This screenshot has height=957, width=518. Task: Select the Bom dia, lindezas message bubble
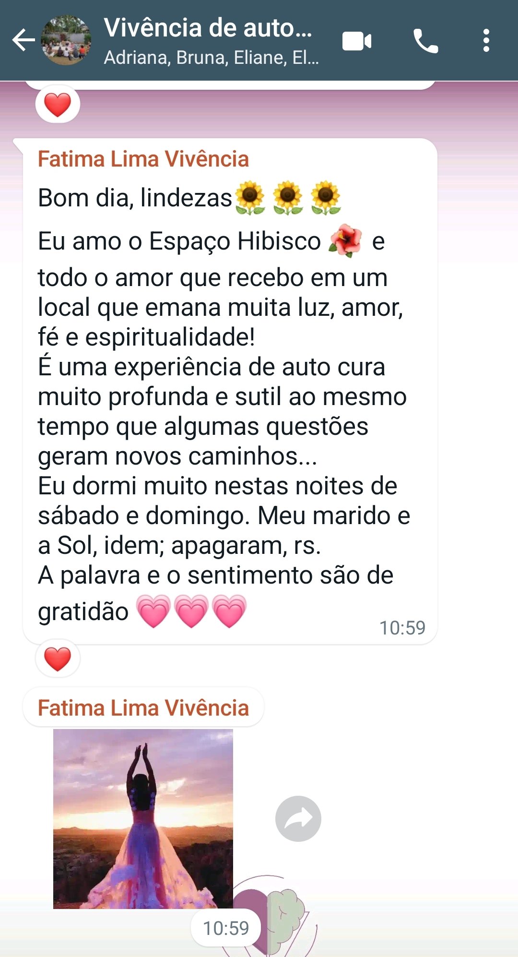230,391
